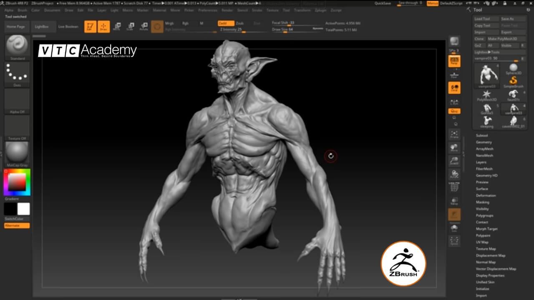Select the Rotate transform tool
Image resolution: width=534 pixels, height=300 pixels.
144,27
